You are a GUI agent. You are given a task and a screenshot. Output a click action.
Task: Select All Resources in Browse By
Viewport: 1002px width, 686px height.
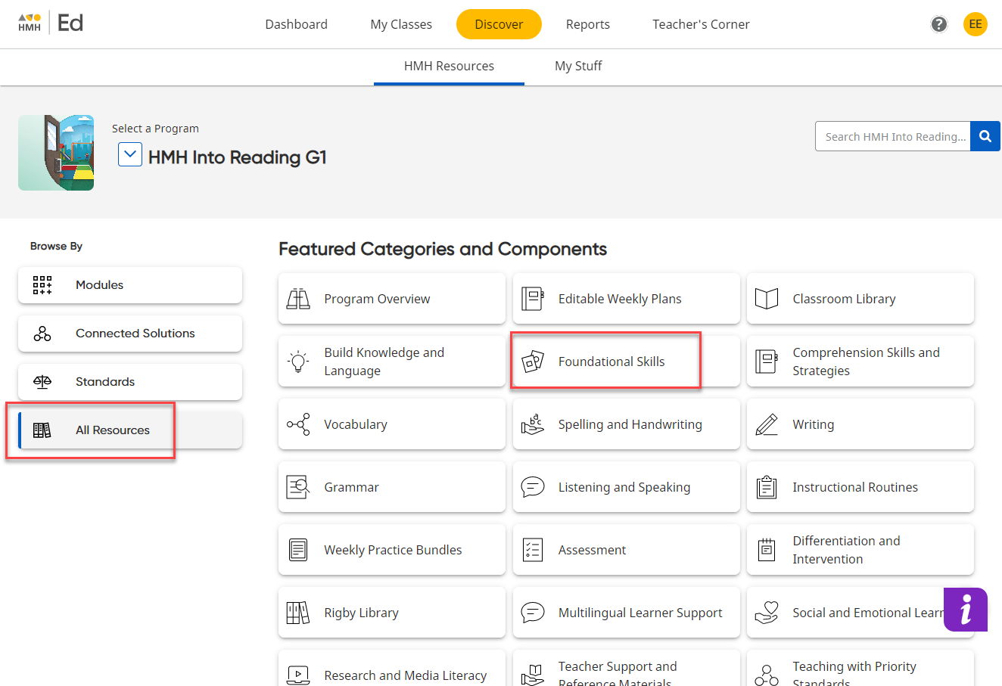click(x=113, y=430)
